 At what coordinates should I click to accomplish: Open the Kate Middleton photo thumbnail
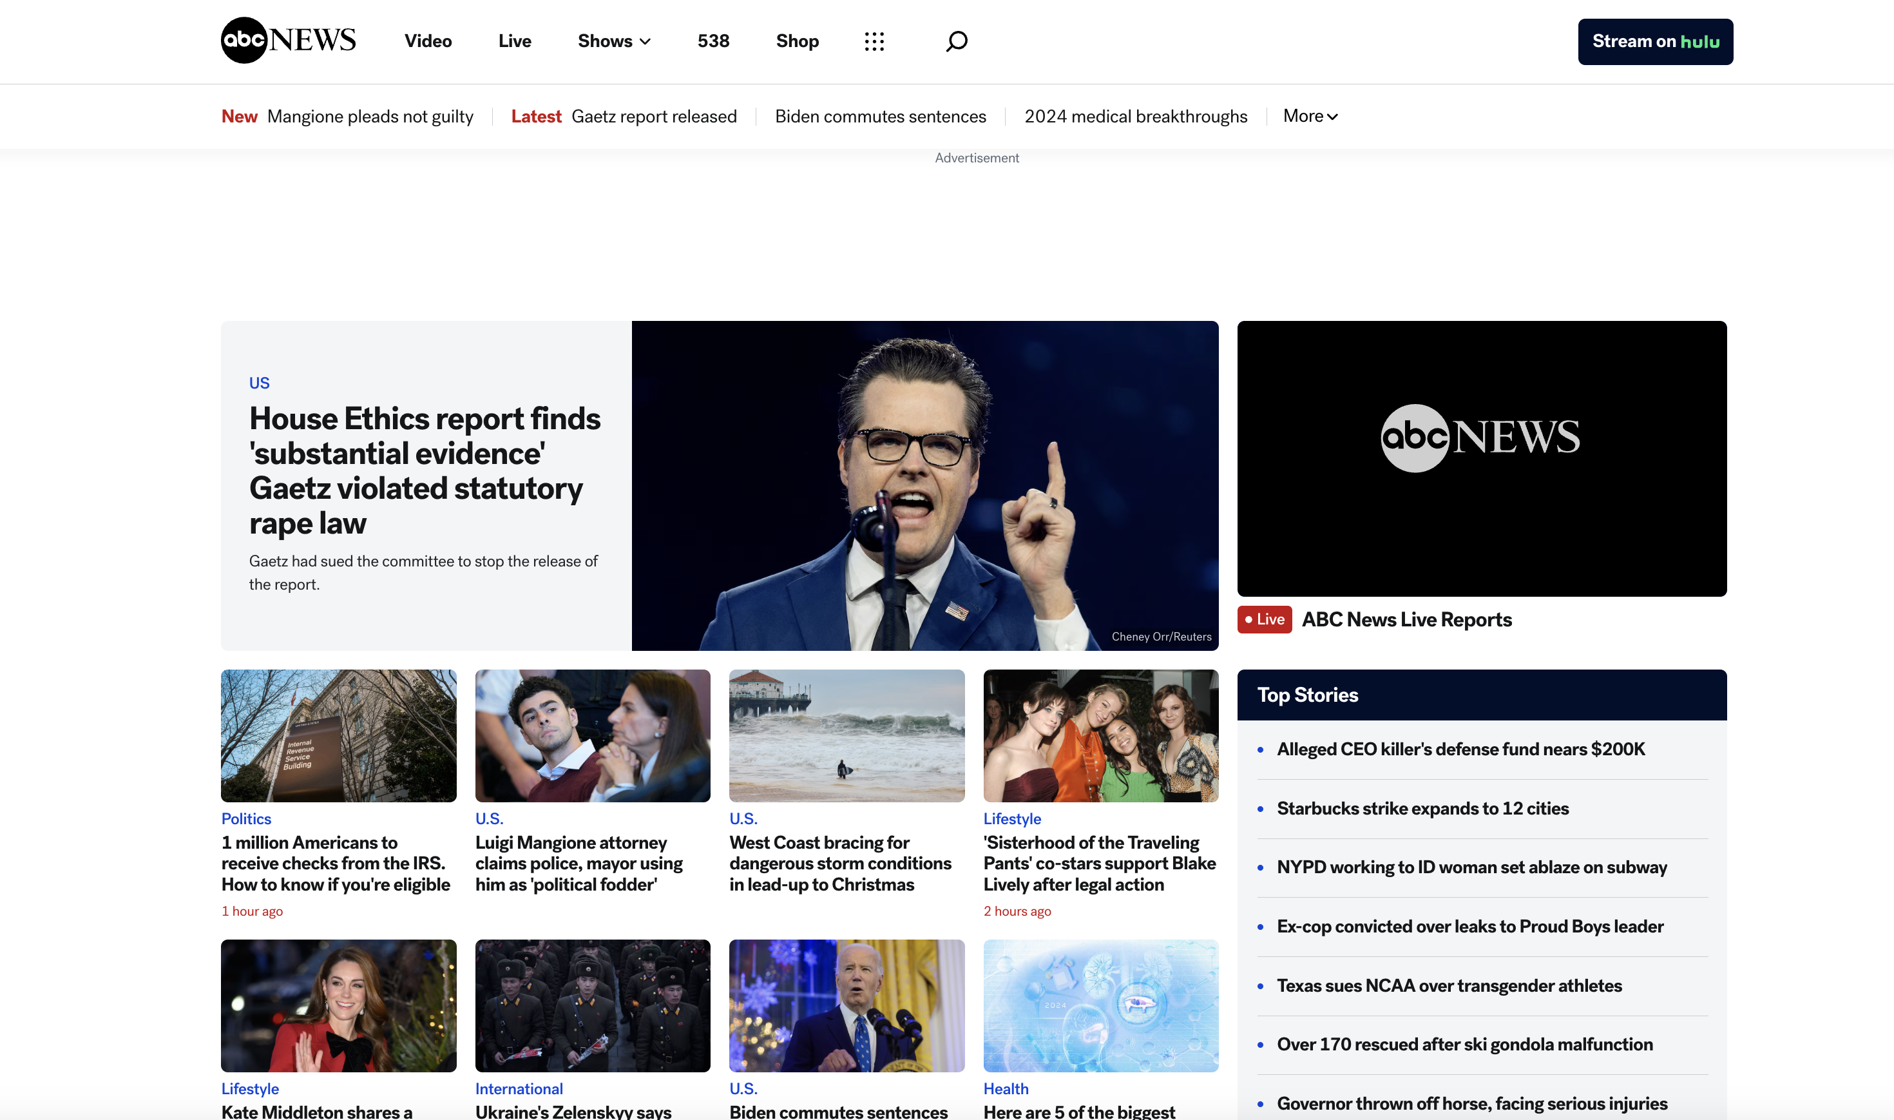tap(338, 1005)
